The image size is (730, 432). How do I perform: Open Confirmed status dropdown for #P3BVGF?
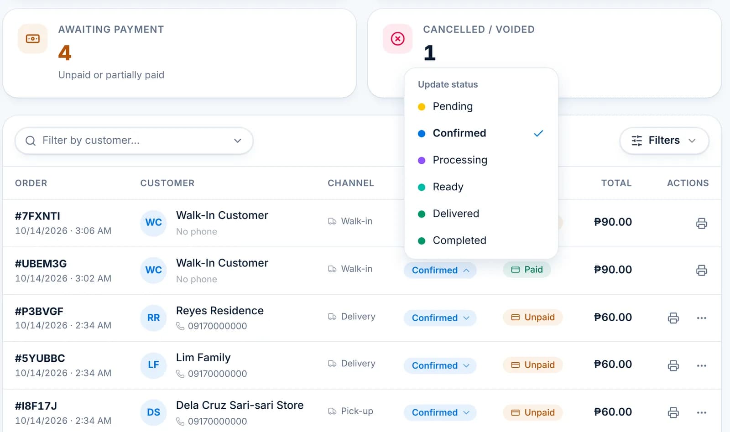click(x=440, y=318)
